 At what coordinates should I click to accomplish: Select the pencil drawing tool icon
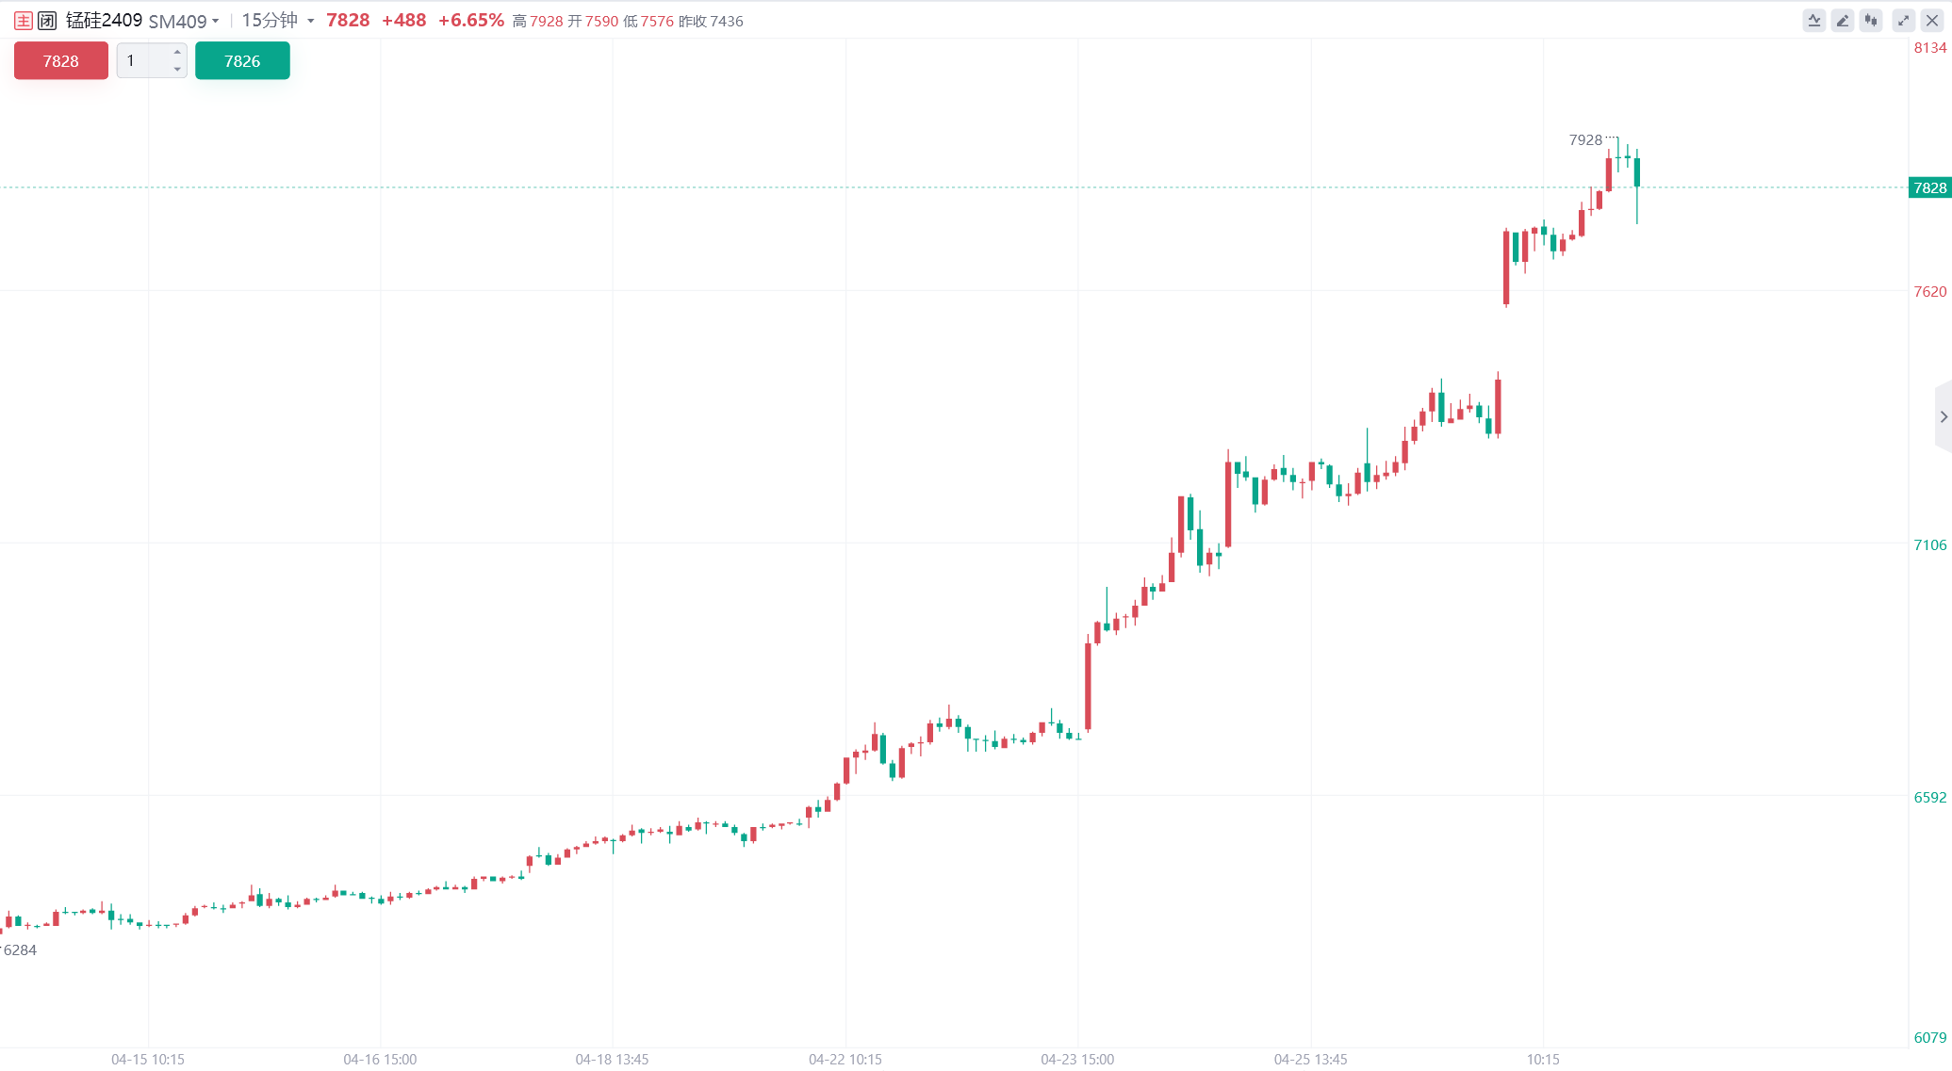coord(1843,20)
